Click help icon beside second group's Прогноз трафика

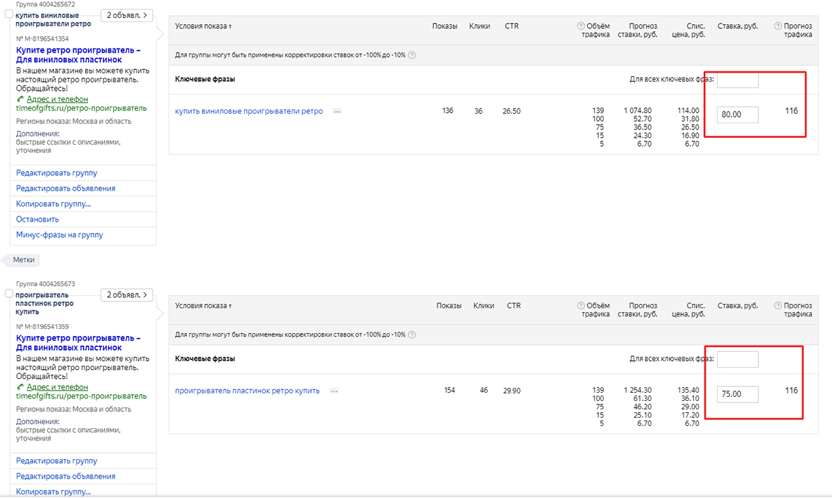(x=778, y=306)
